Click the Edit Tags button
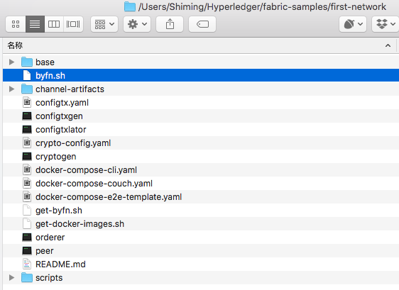The height and width of the screenshot is (290, 399). click(x=202, y=24)
